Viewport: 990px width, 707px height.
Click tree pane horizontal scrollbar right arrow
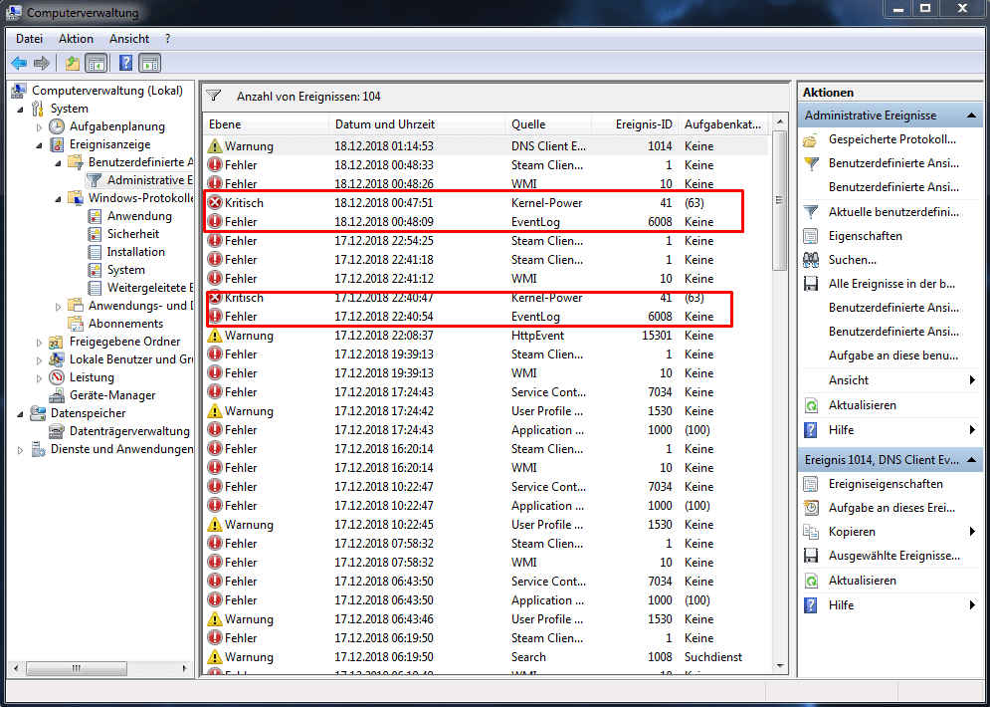pyautogui.click(x=184, y=668)
